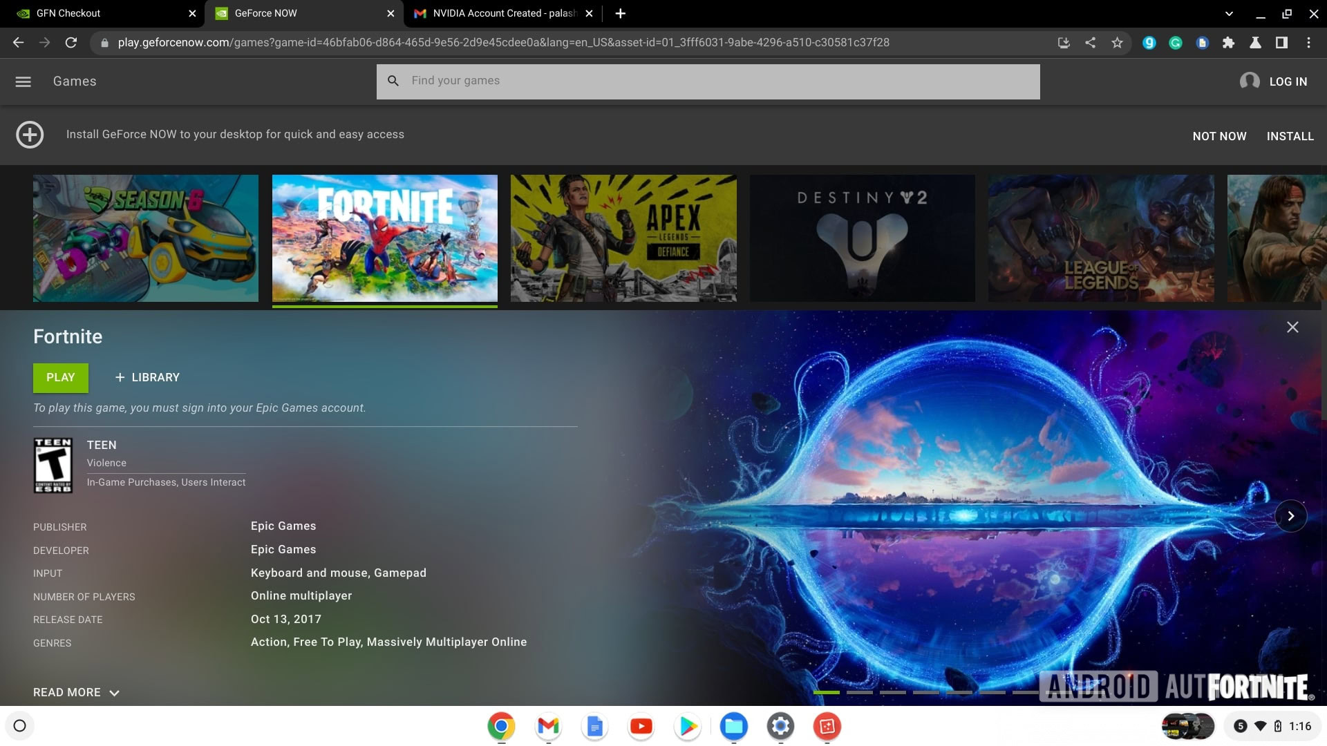Dismiss install prompt with NOT NOW
Viewport: 1327px width, 746px height.
click(x=1219, y=136)
